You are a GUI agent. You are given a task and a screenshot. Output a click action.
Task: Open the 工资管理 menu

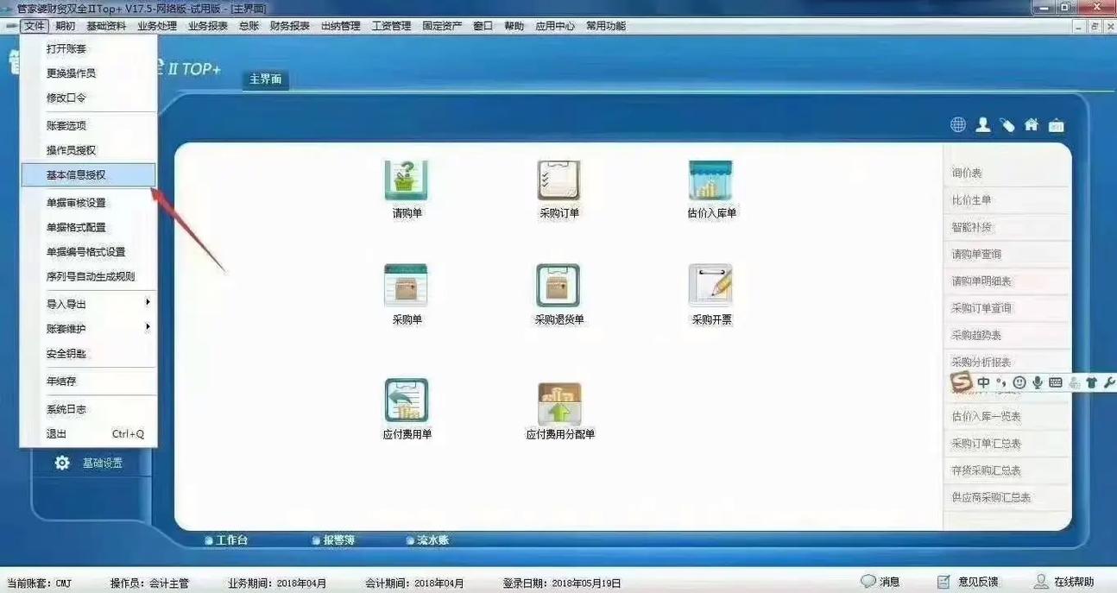click(x=391, y=26)
